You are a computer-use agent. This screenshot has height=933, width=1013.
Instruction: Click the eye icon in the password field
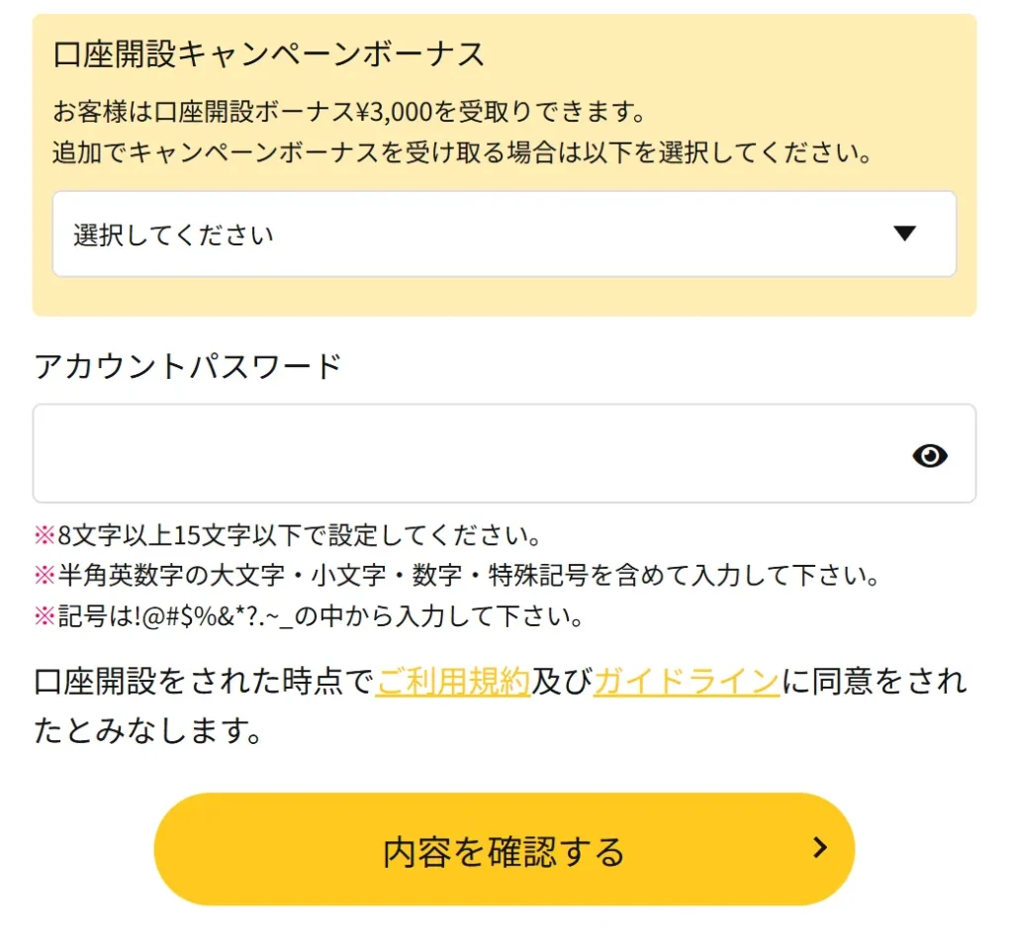click(930, 455)
